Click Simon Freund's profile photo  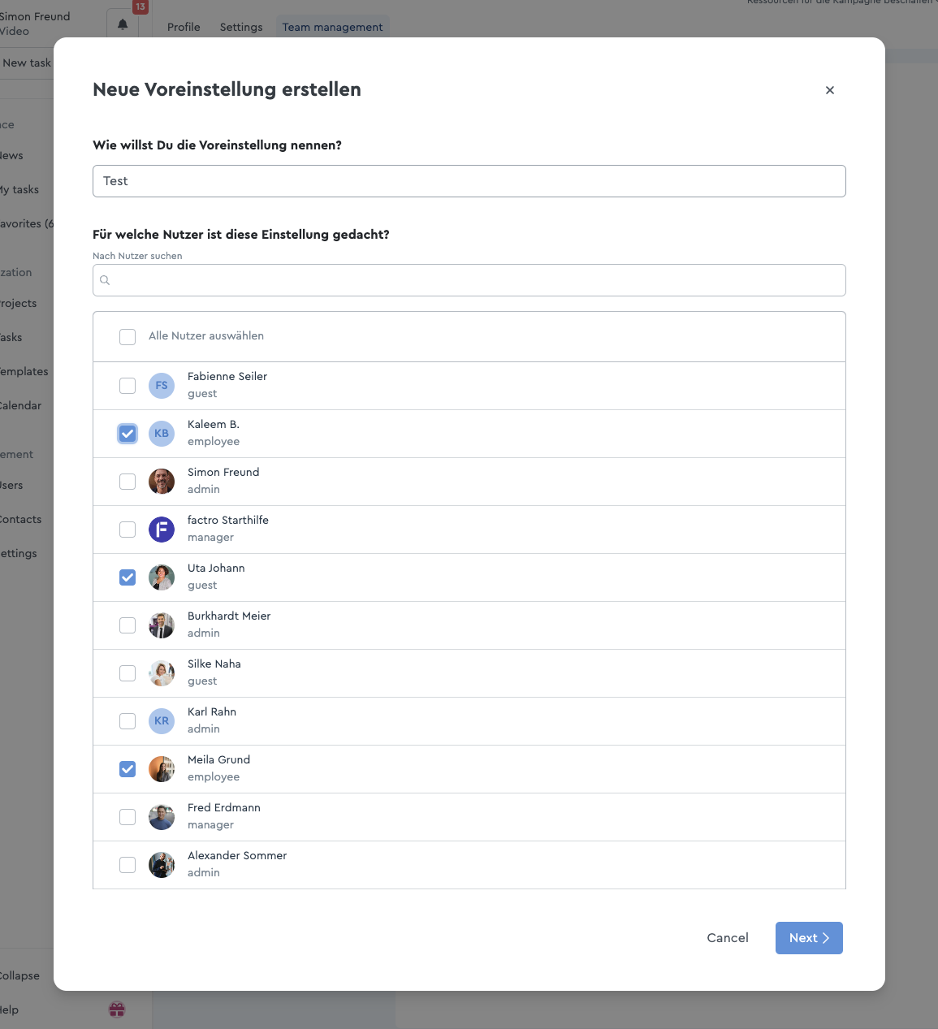(162, 482)
